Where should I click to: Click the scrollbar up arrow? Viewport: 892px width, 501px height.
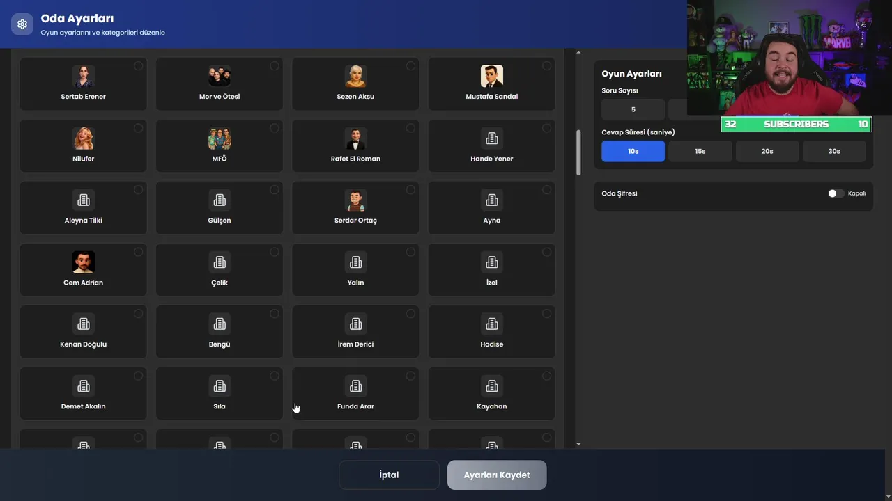[x=578, y=52]
